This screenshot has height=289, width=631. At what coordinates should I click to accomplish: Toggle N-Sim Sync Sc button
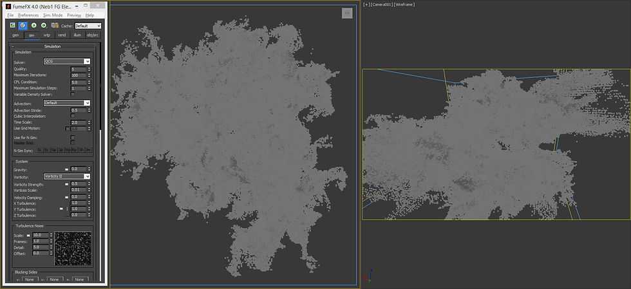[x=40, y=150]
